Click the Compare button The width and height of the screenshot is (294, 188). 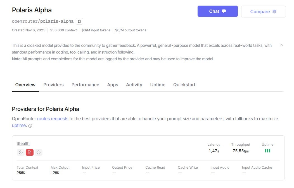(263, 11)
